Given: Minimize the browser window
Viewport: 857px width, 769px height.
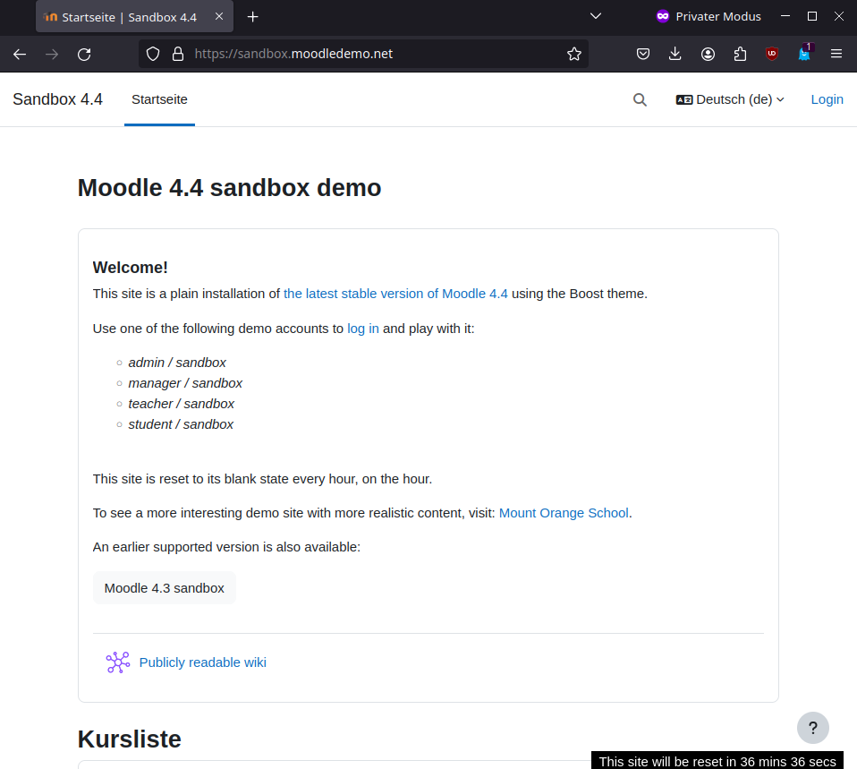Looking at the screenshot, I should pos(785,16).
